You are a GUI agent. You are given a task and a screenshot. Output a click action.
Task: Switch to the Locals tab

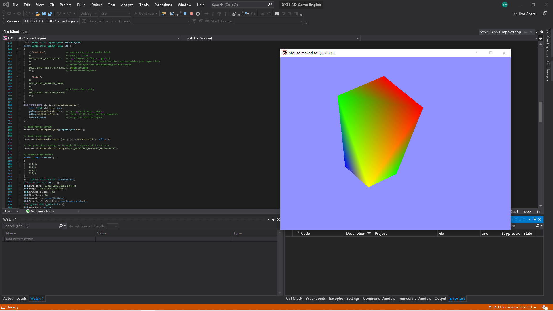(21, 299)
